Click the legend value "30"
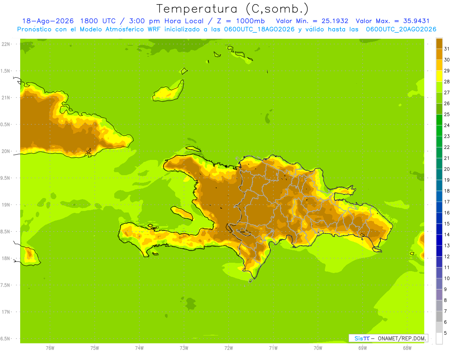The image size is (457, 353). tap(447, 60)
